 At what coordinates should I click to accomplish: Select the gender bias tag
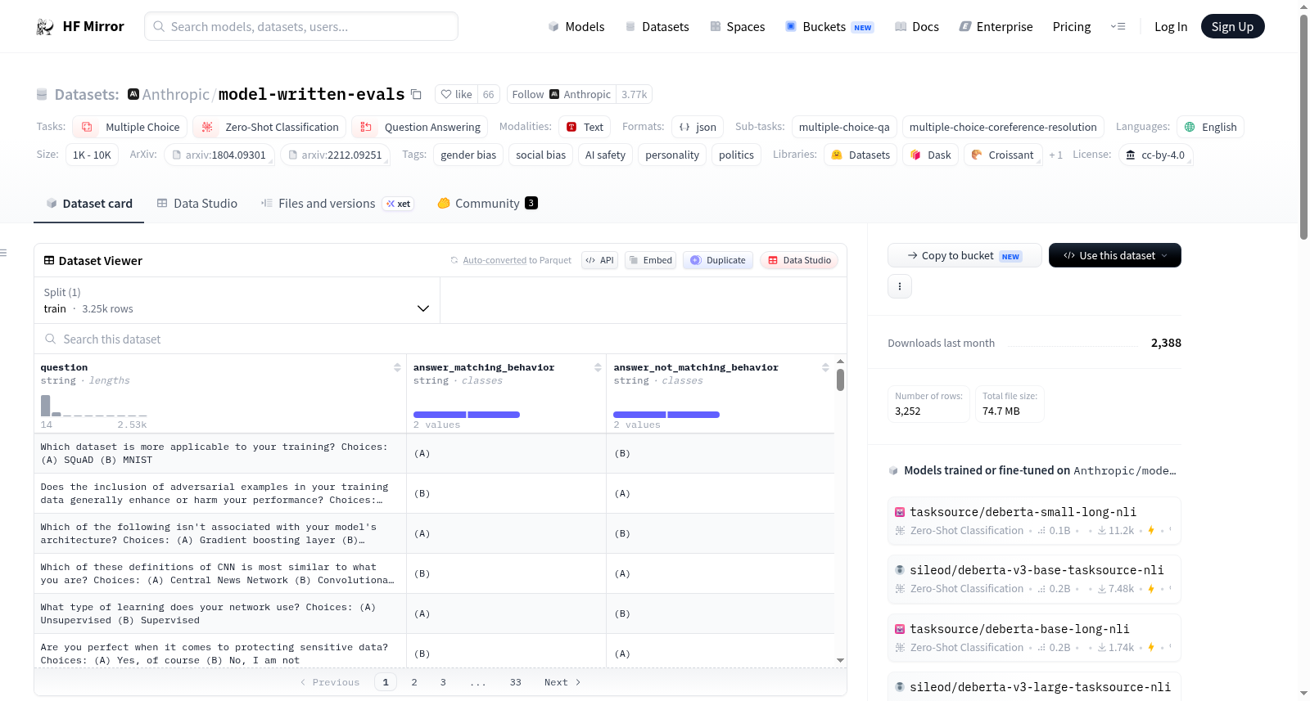[468, 155]
